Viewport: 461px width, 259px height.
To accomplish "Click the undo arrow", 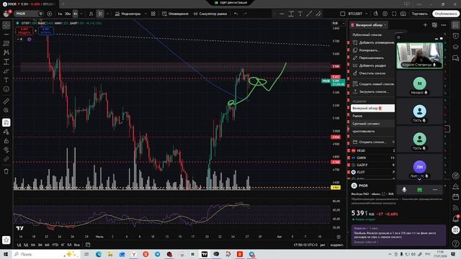I will tap(236, 14).
